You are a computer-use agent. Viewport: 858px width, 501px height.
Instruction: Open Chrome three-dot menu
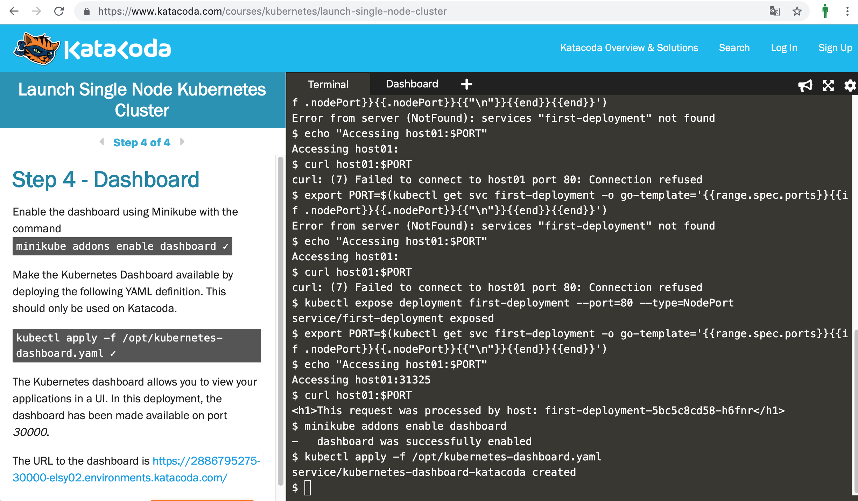click(847, 11)
